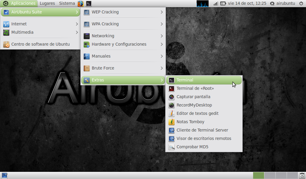Click the airubuntu user name indicator
Screen dimensions: 306x179
coord(282,4)
